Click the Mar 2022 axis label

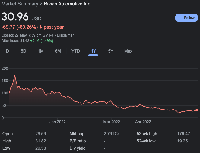112,122
